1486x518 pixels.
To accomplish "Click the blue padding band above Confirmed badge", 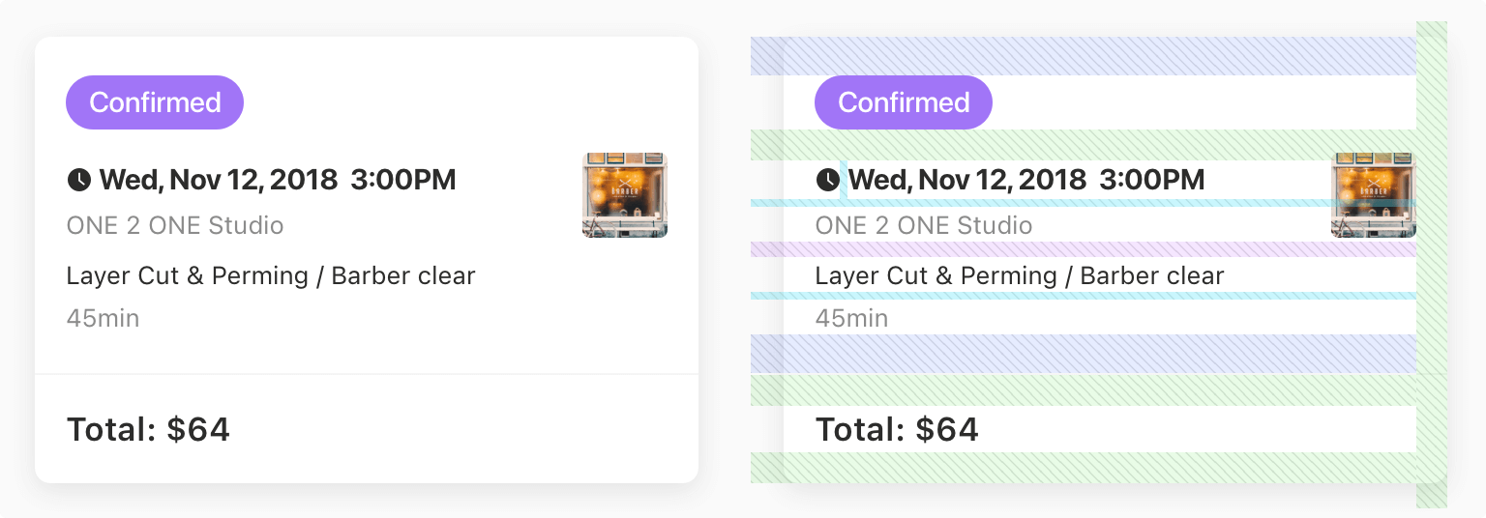I will click(x=1084, y=56).
